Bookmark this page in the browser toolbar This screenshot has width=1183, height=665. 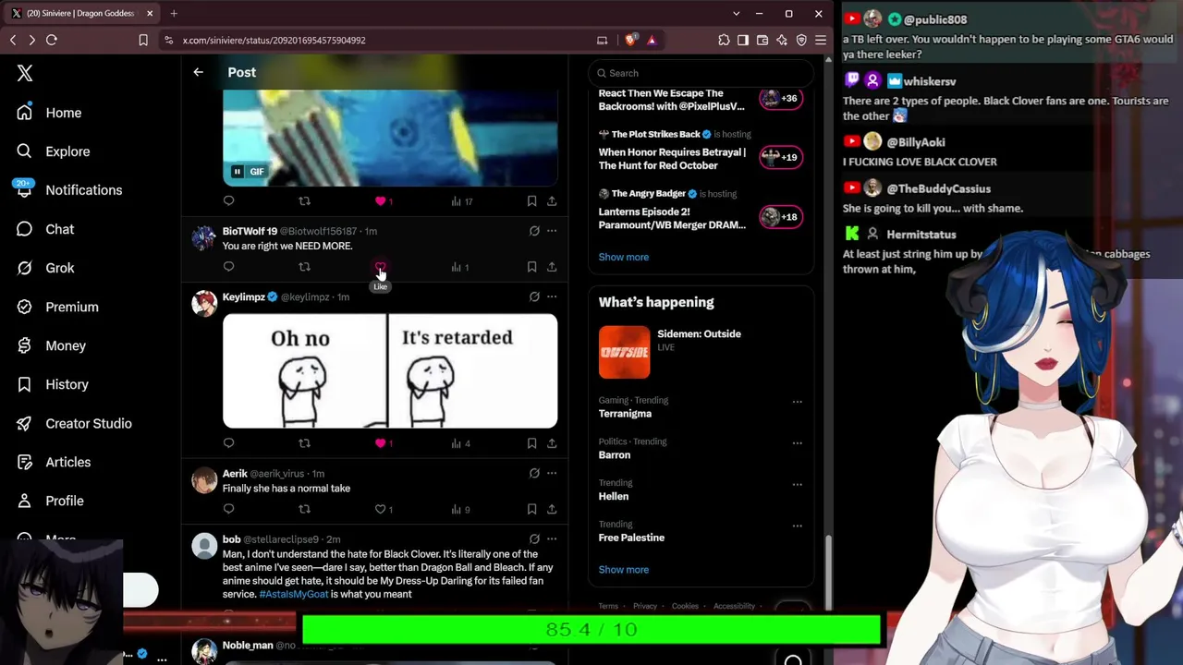coord(143,41)
